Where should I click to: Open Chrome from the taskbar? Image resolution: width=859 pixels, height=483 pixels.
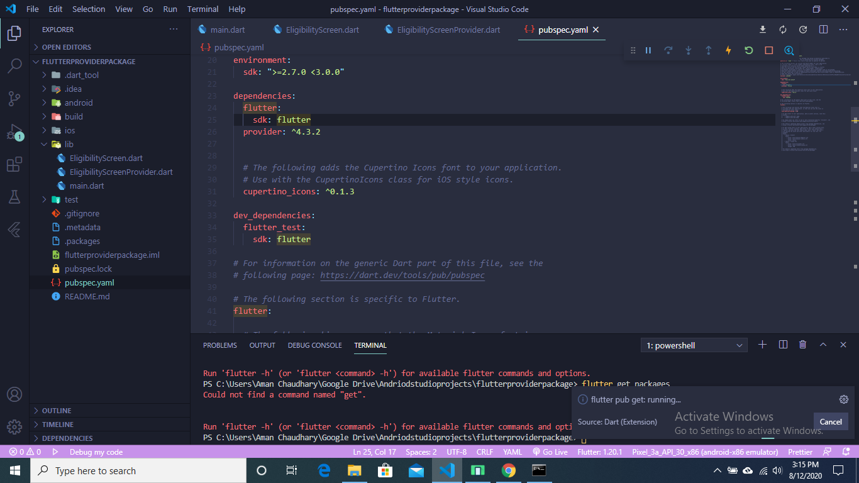[x=509, y=470]
